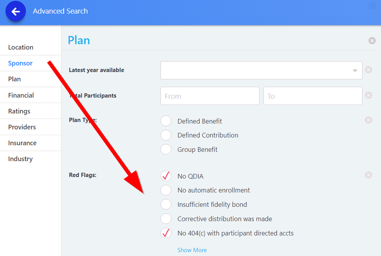Check Insufficient fidelity bond
The image size is (381, 256).
(166, 204)
